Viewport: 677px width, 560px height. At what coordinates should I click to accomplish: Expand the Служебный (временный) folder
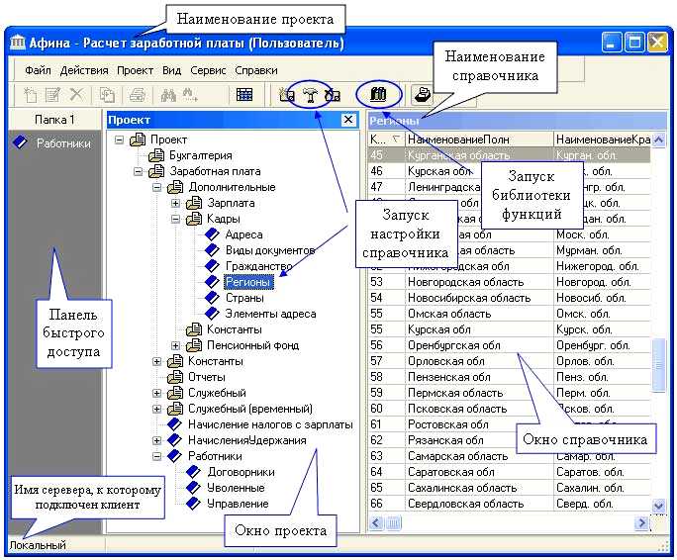pos(156,409)
